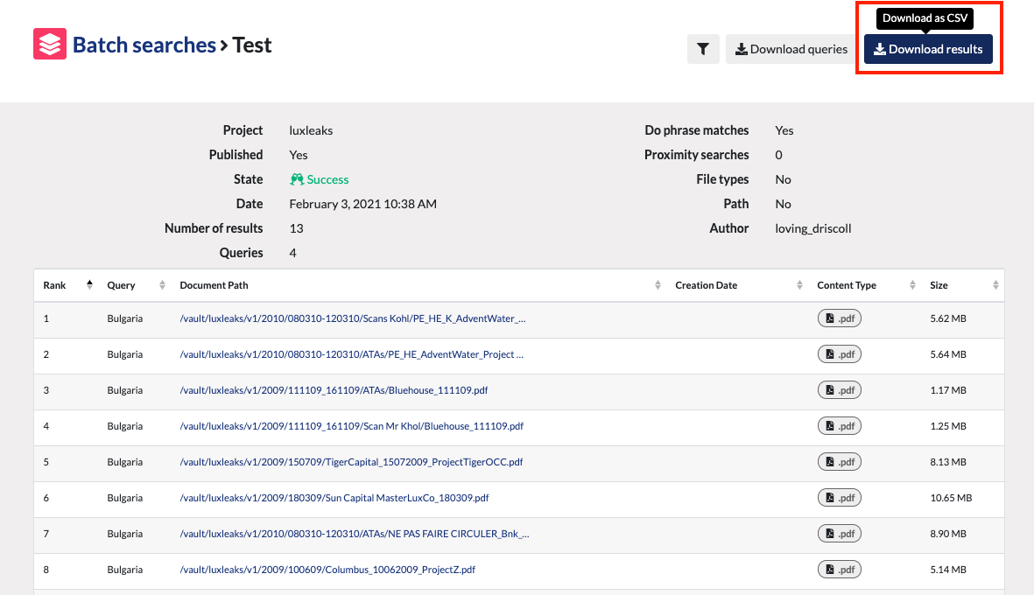Screen dimensions: 1034x595
Task: Click the filter funnel icon button
Action: coord(703,49)
